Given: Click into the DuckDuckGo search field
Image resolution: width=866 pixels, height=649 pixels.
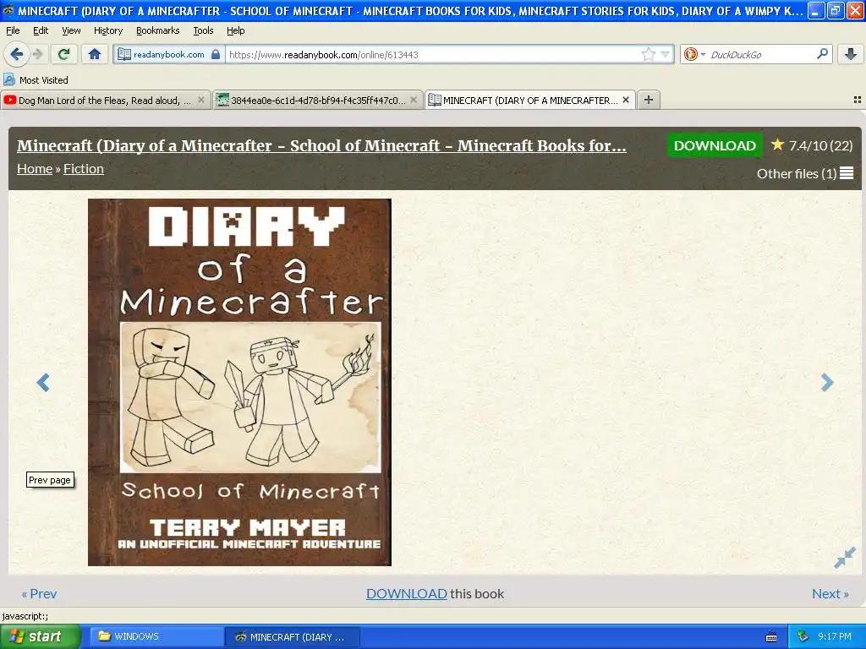Looking at the screenshot, I should pyautogui.click(x=762, y=55).
